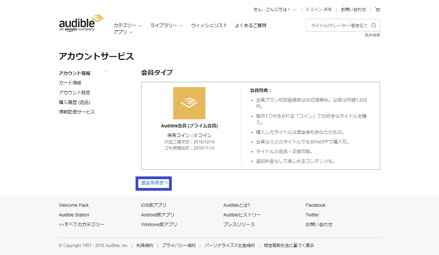Screen dimensions: 439x255
Task: Open Audibleヒストリー footer link
Action: click(242, 214)
